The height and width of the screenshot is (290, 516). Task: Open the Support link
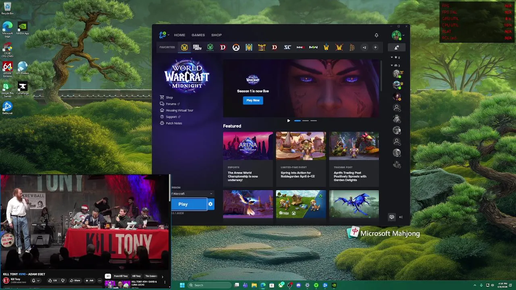coord(170,117)
